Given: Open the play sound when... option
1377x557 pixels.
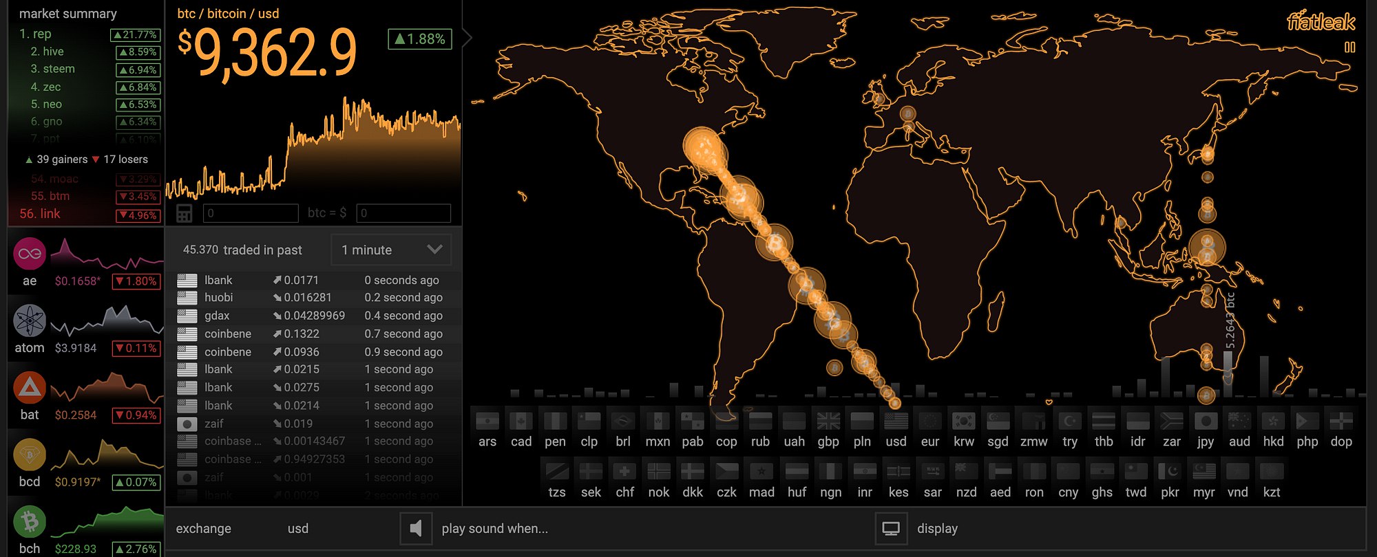Looking at the screenshot, I should (494, 529).
